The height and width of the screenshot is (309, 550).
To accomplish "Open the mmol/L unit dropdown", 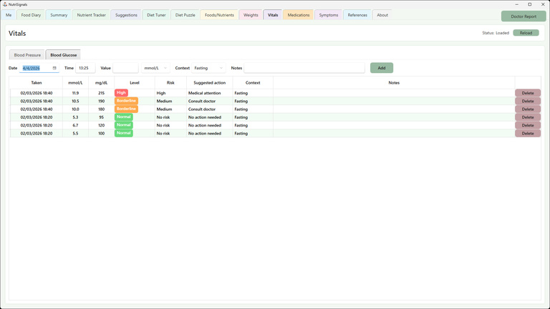I will coord(155,68).
